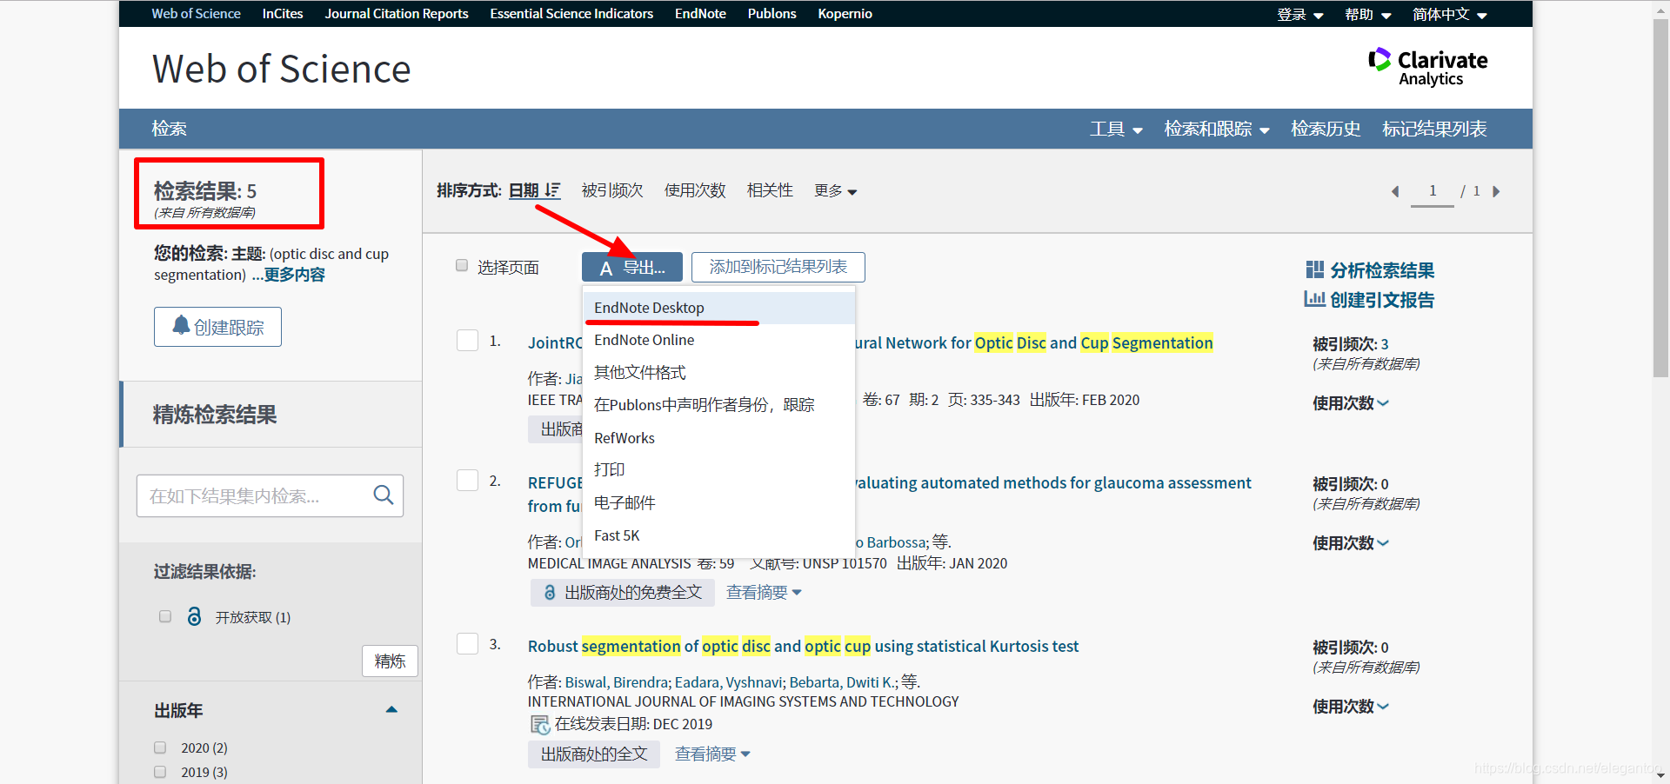Open InCites in top navigation
The width and height of the screenshot is (1670, 784).
tap(283, 14)
